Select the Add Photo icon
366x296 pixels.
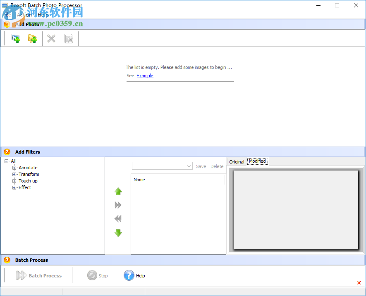(16, 38)
